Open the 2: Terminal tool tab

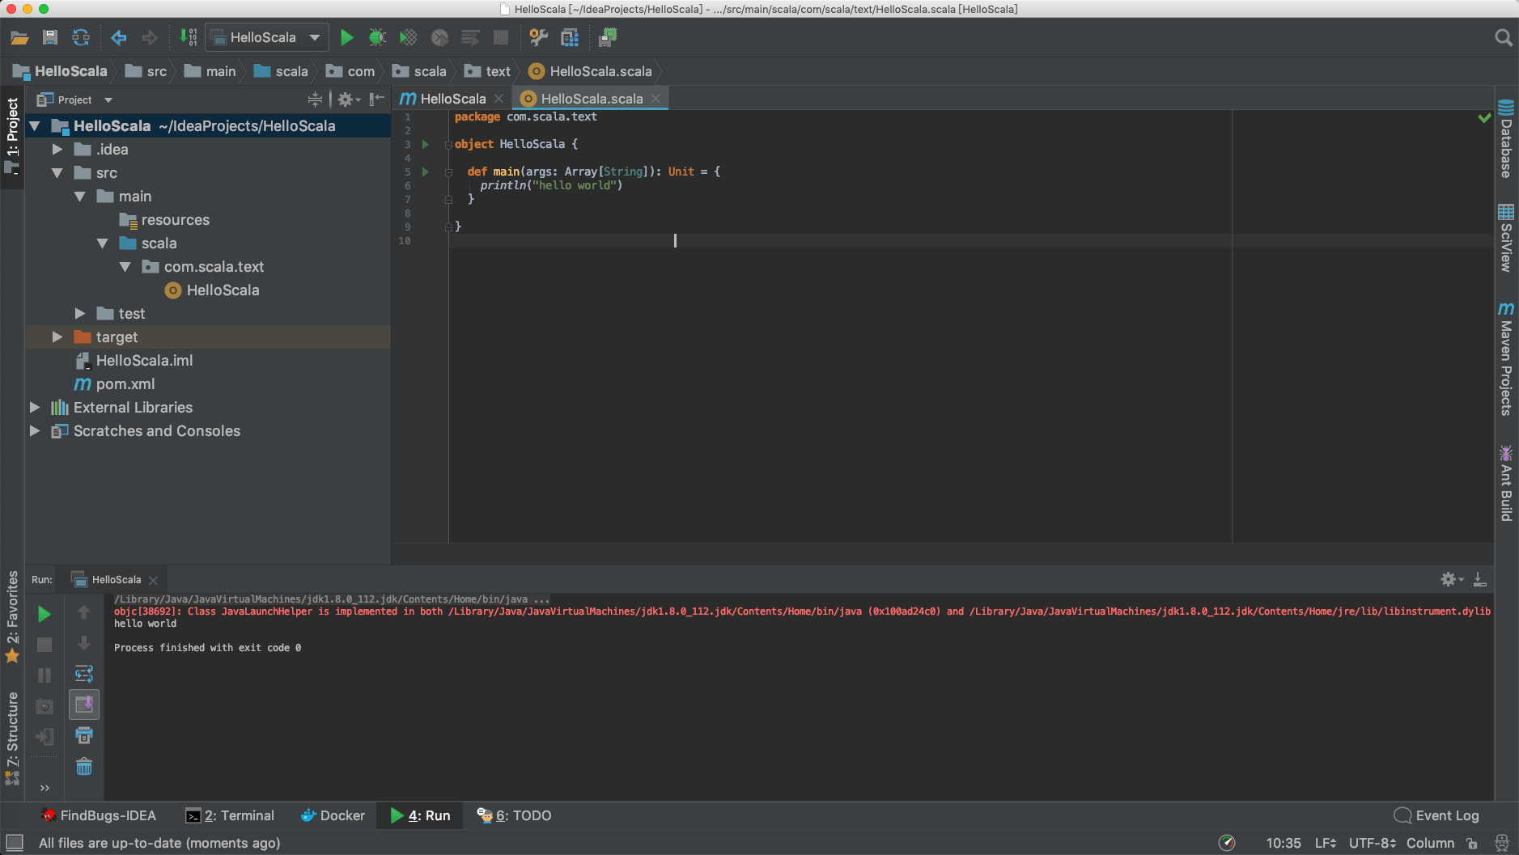[x=230, y=815]
